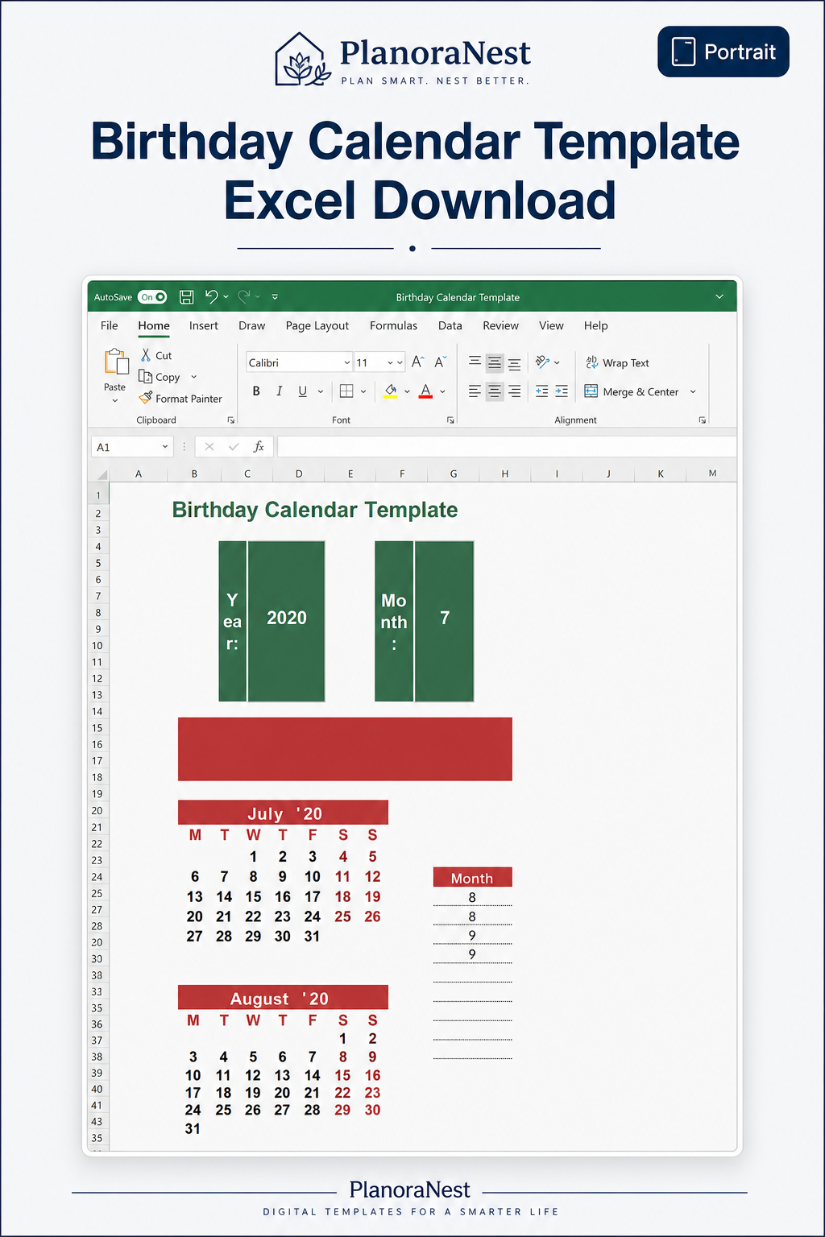Click the Middle Align icon

(x=495, y=363)
